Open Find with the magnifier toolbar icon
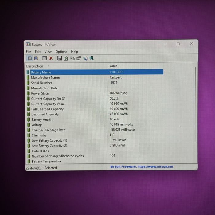 point(85,58)
